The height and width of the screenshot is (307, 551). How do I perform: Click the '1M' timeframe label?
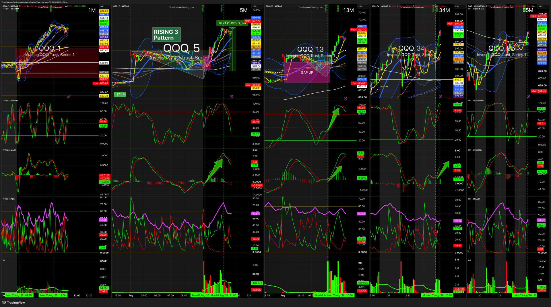92,10
